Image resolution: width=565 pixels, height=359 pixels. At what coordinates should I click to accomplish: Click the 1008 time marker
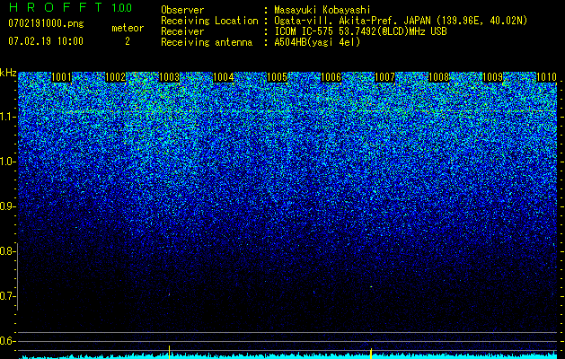click(438, 77)
